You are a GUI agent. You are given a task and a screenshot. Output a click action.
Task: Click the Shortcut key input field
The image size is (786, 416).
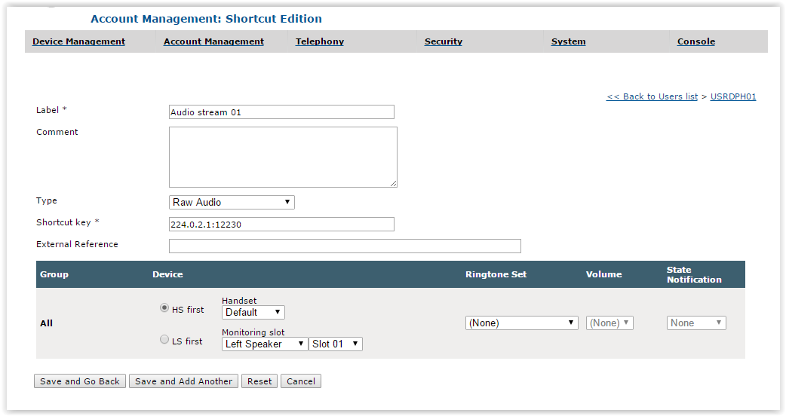[x=281, y=225]
